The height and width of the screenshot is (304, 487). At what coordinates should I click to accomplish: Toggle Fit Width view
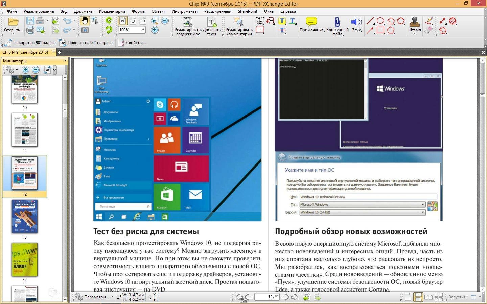[x=143, y=21]
